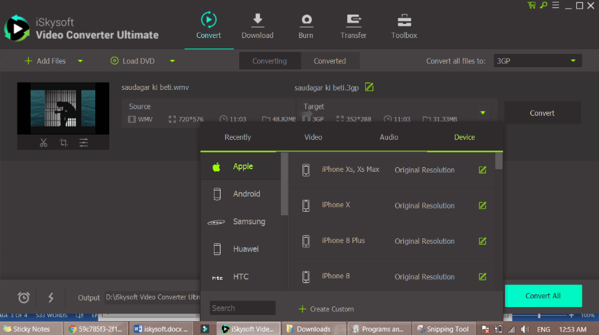
Task: Click the device preset list scrollbar
Action: tap(498, 161)
